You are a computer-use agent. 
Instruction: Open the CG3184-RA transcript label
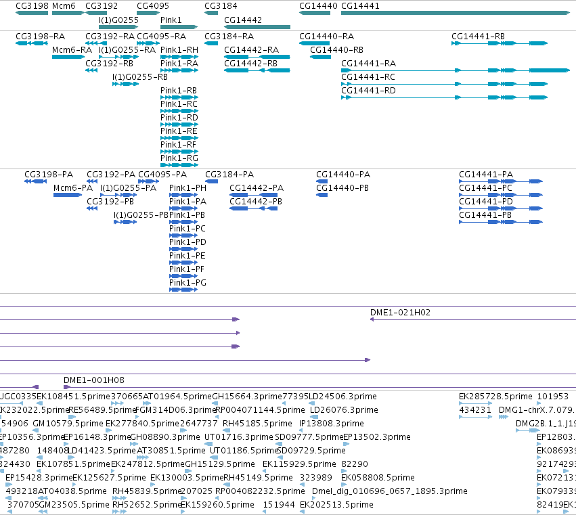tap(229, 37)
